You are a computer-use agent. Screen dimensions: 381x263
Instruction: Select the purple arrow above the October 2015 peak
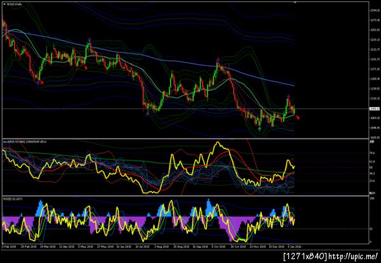(218, 59)
